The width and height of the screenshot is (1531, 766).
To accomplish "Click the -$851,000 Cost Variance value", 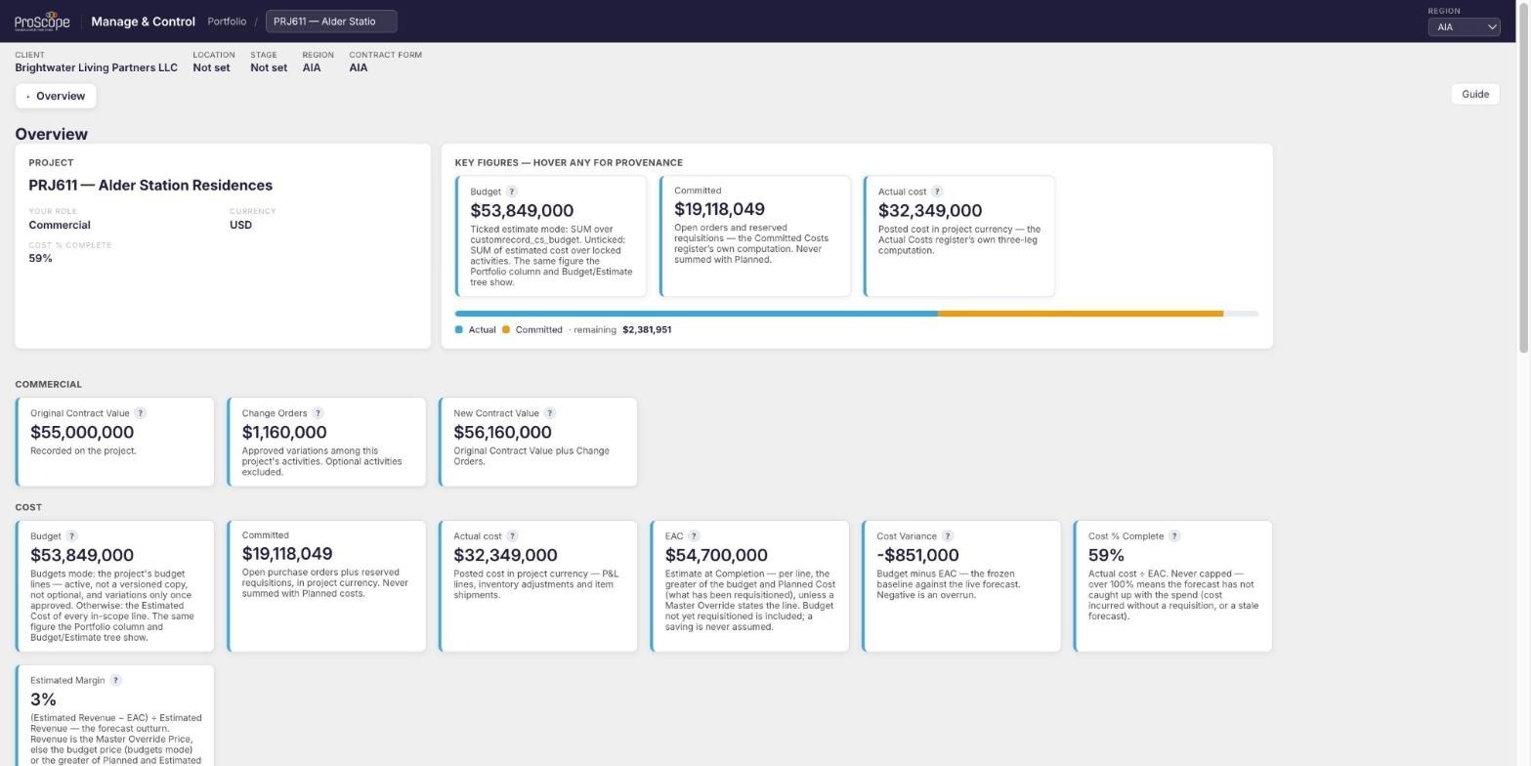I will click(917, 556).
